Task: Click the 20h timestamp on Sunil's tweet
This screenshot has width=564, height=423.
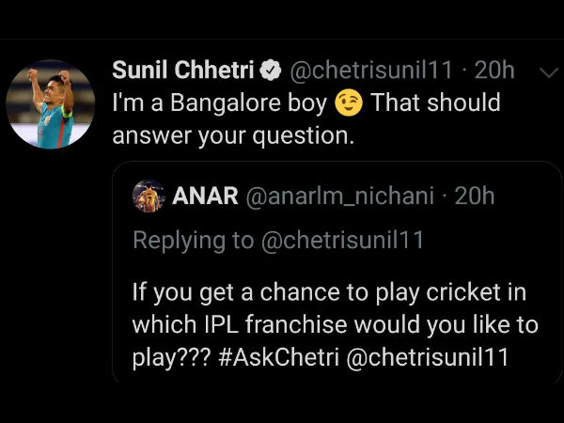Action: (494, 70)
